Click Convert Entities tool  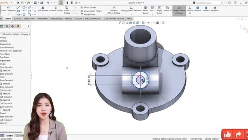56,9
